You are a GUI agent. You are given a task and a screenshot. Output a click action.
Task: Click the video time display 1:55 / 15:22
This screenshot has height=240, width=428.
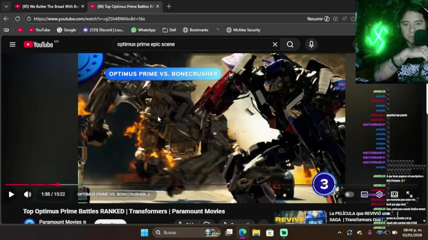tap(53, 194)
